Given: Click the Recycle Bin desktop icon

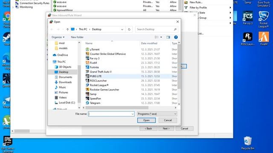Looking at the screenshot, I should coord(247,143).
